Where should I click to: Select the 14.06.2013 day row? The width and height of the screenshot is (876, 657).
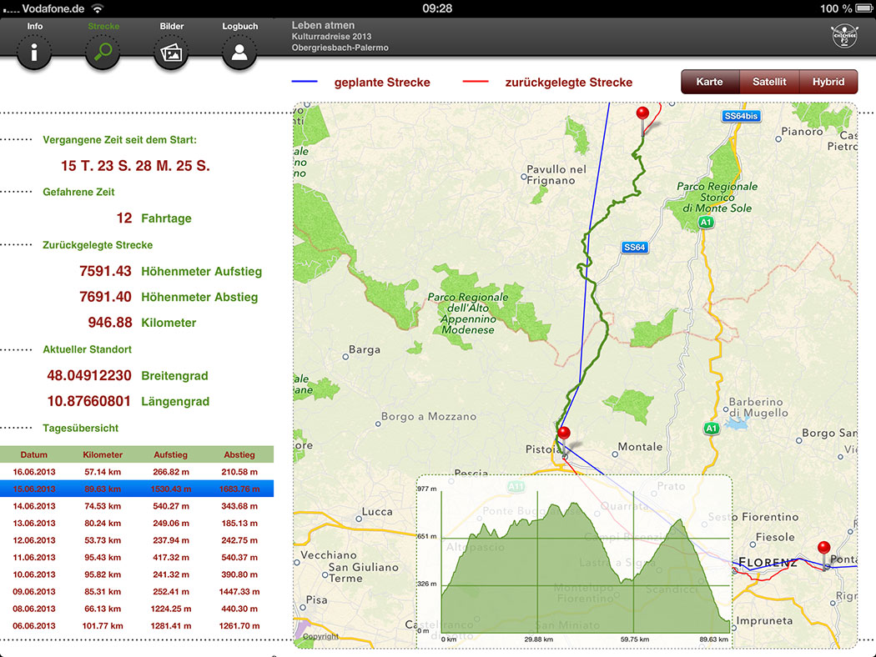(x=137, y=506)
